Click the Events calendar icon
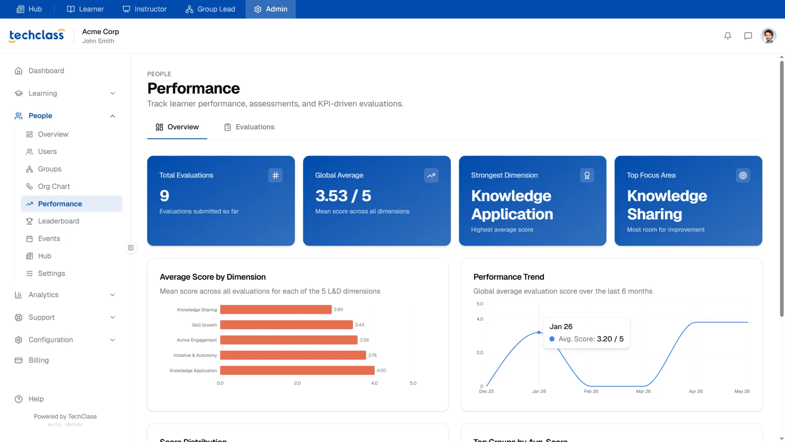Image resolution: width=785 pixels, height=442 pixels. point(29,239)
